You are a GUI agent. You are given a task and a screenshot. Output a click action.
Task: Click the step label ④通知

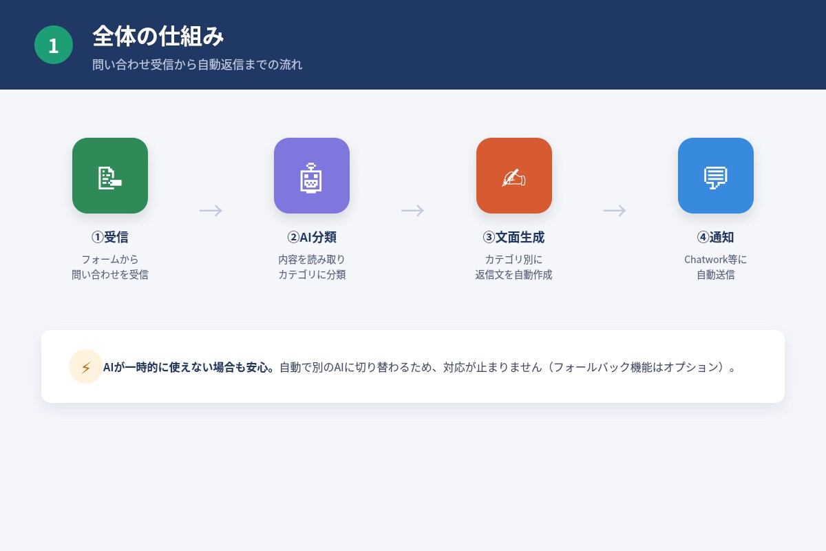(716, 237)
